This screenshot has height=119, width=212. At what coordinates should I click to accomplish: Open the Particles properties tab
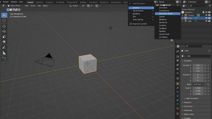pyautogui.click(x=178, y=92)
